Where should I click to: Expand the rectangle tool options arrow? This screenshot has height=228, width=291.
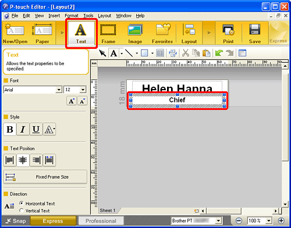pyautogui.click(x=152, y=53)
